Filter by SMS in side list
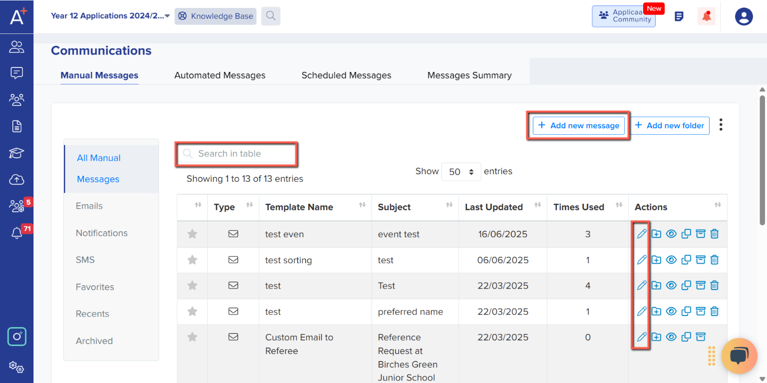The image size is (767, 383). coord(85,260)
